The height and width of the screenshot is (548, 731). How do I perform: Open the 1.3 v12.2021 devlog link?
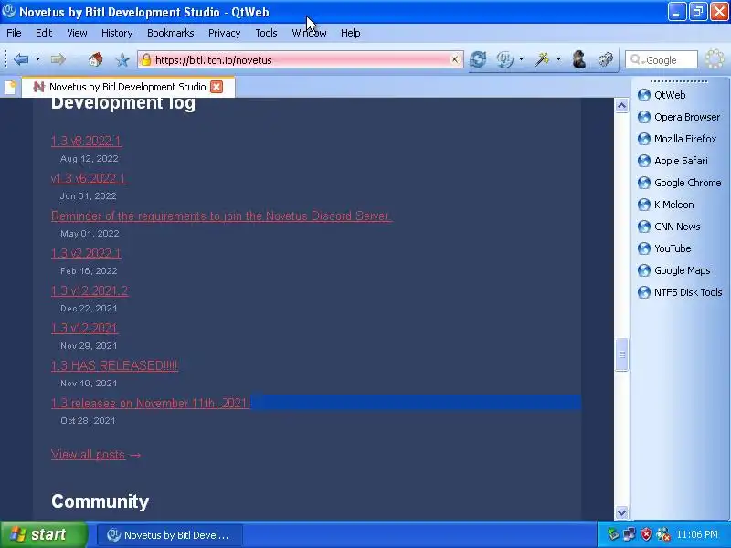tap(84, 328)
